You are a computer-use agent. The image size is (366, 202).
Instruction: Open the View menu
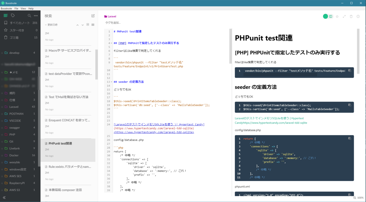click(x=23, y=9)
